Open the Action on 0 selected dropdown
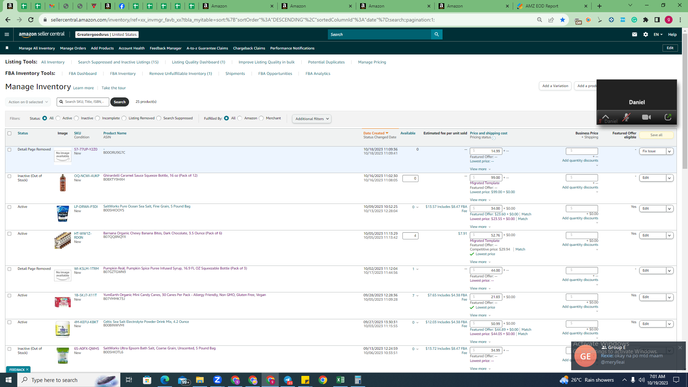688x387 pixels. 28,102
